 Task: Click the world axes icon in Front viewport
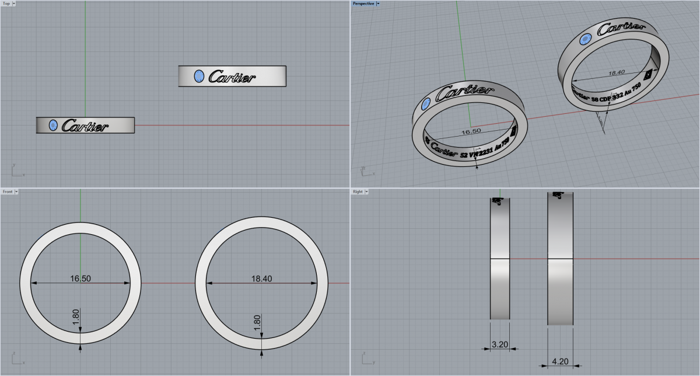click(x=16, y=357)
